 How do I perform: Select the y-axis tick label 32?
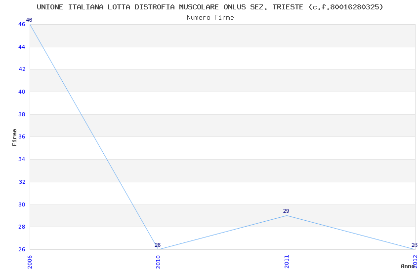point(22,182)
